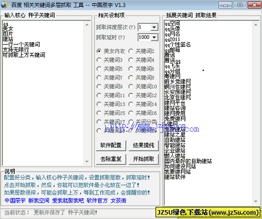Select result row 智能建站
This screenshot has height=219, width=262.
175,145
